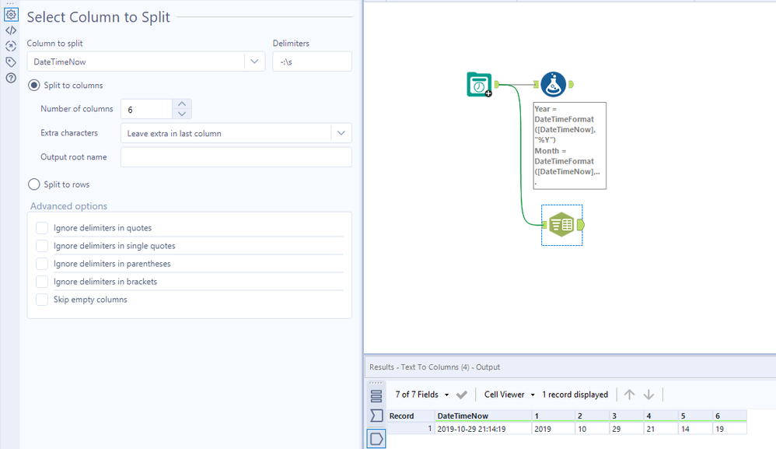This screenshot has width=776, height=449.
Task: Click the Delimiters input field
Action: (x=313, y=61)
